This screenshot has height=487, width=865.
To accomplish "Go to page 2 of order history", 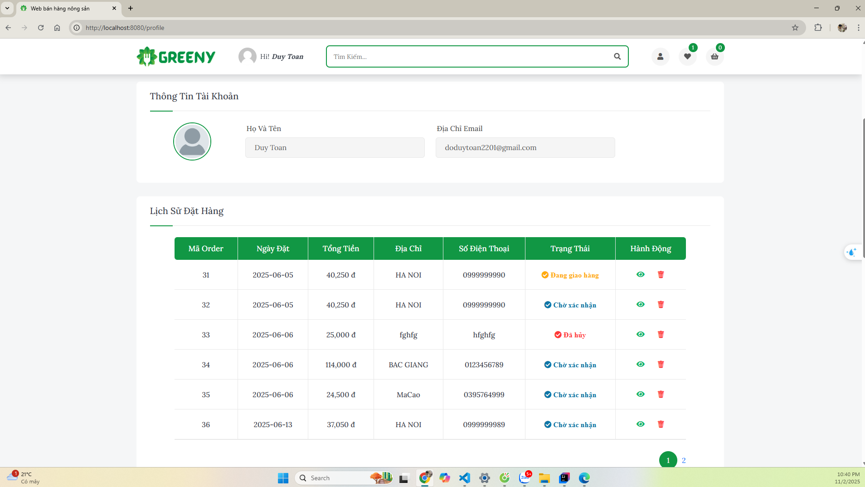I will [683, 460].
